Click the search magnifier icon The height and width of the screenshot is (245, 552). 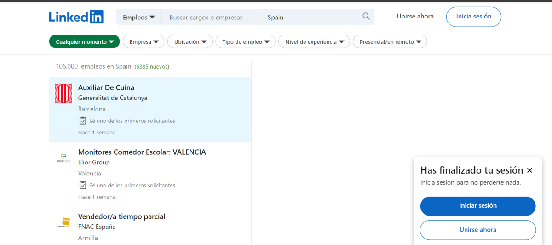click(366, 17)
